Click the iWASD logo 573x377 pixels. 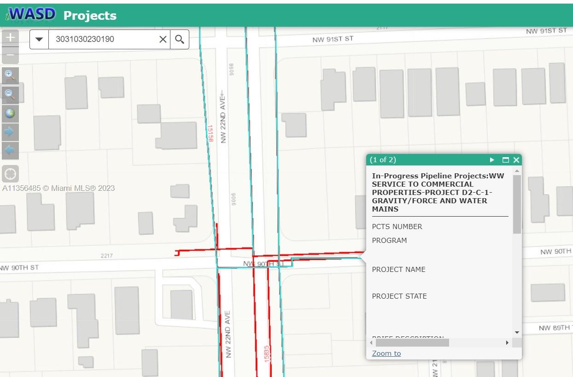coord(31,15)
